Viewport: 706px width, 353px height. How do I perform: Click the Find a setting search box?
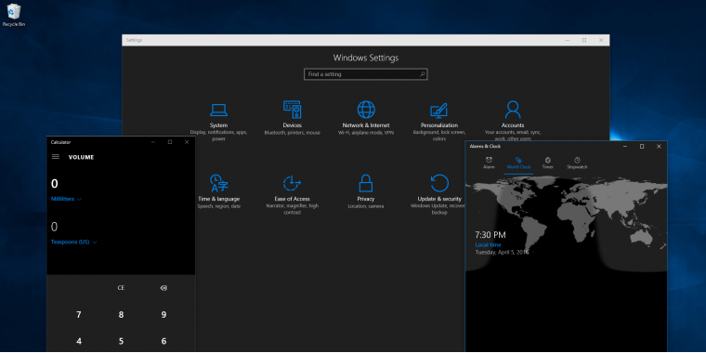[366, 74]
